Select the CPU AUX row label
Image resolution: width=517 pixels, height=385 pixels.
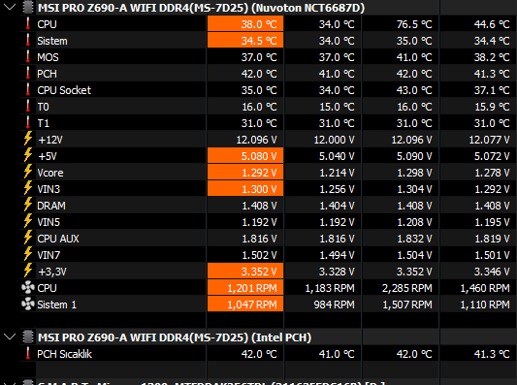58,239
